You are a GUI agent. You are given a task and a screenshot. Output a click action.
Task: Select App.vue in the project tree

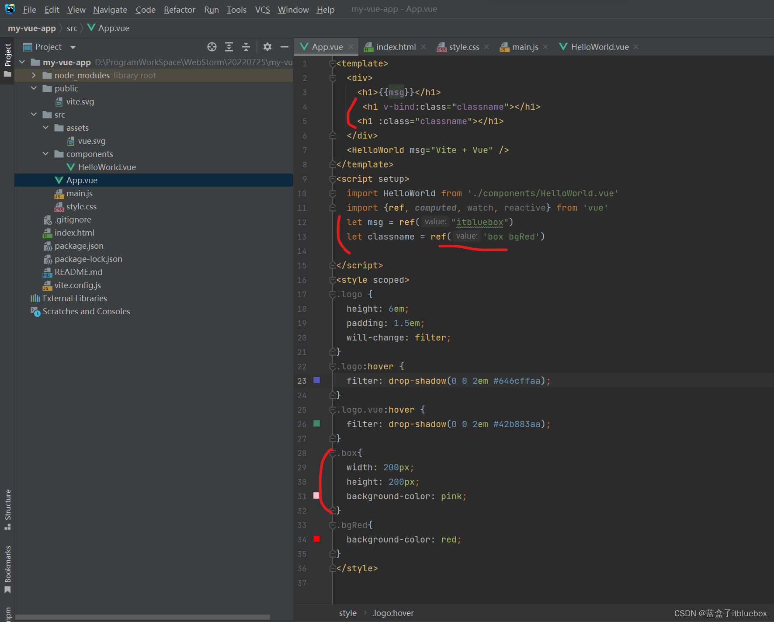click(82, 180)
